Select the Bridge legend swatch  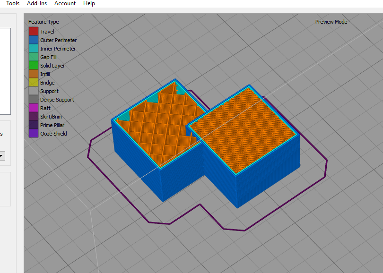(34, 83)
